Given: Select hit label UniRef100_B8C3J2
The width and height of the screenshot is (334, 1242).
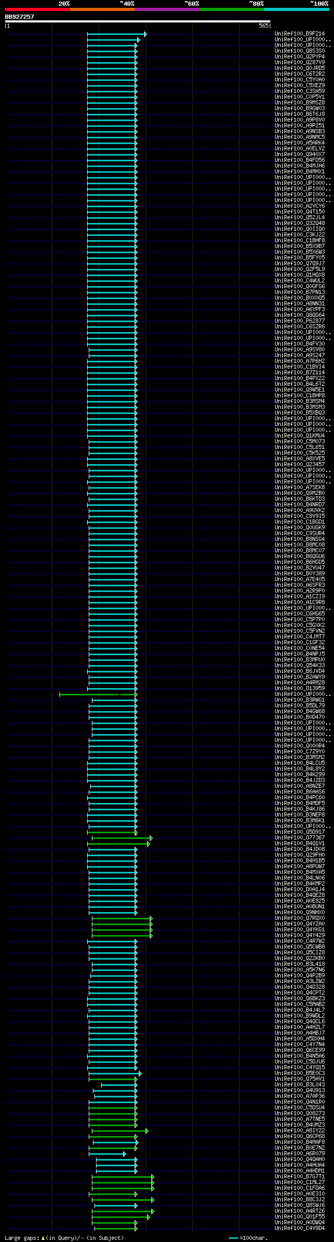Looking at the screenshot, I should click(x=300, y=1200).
